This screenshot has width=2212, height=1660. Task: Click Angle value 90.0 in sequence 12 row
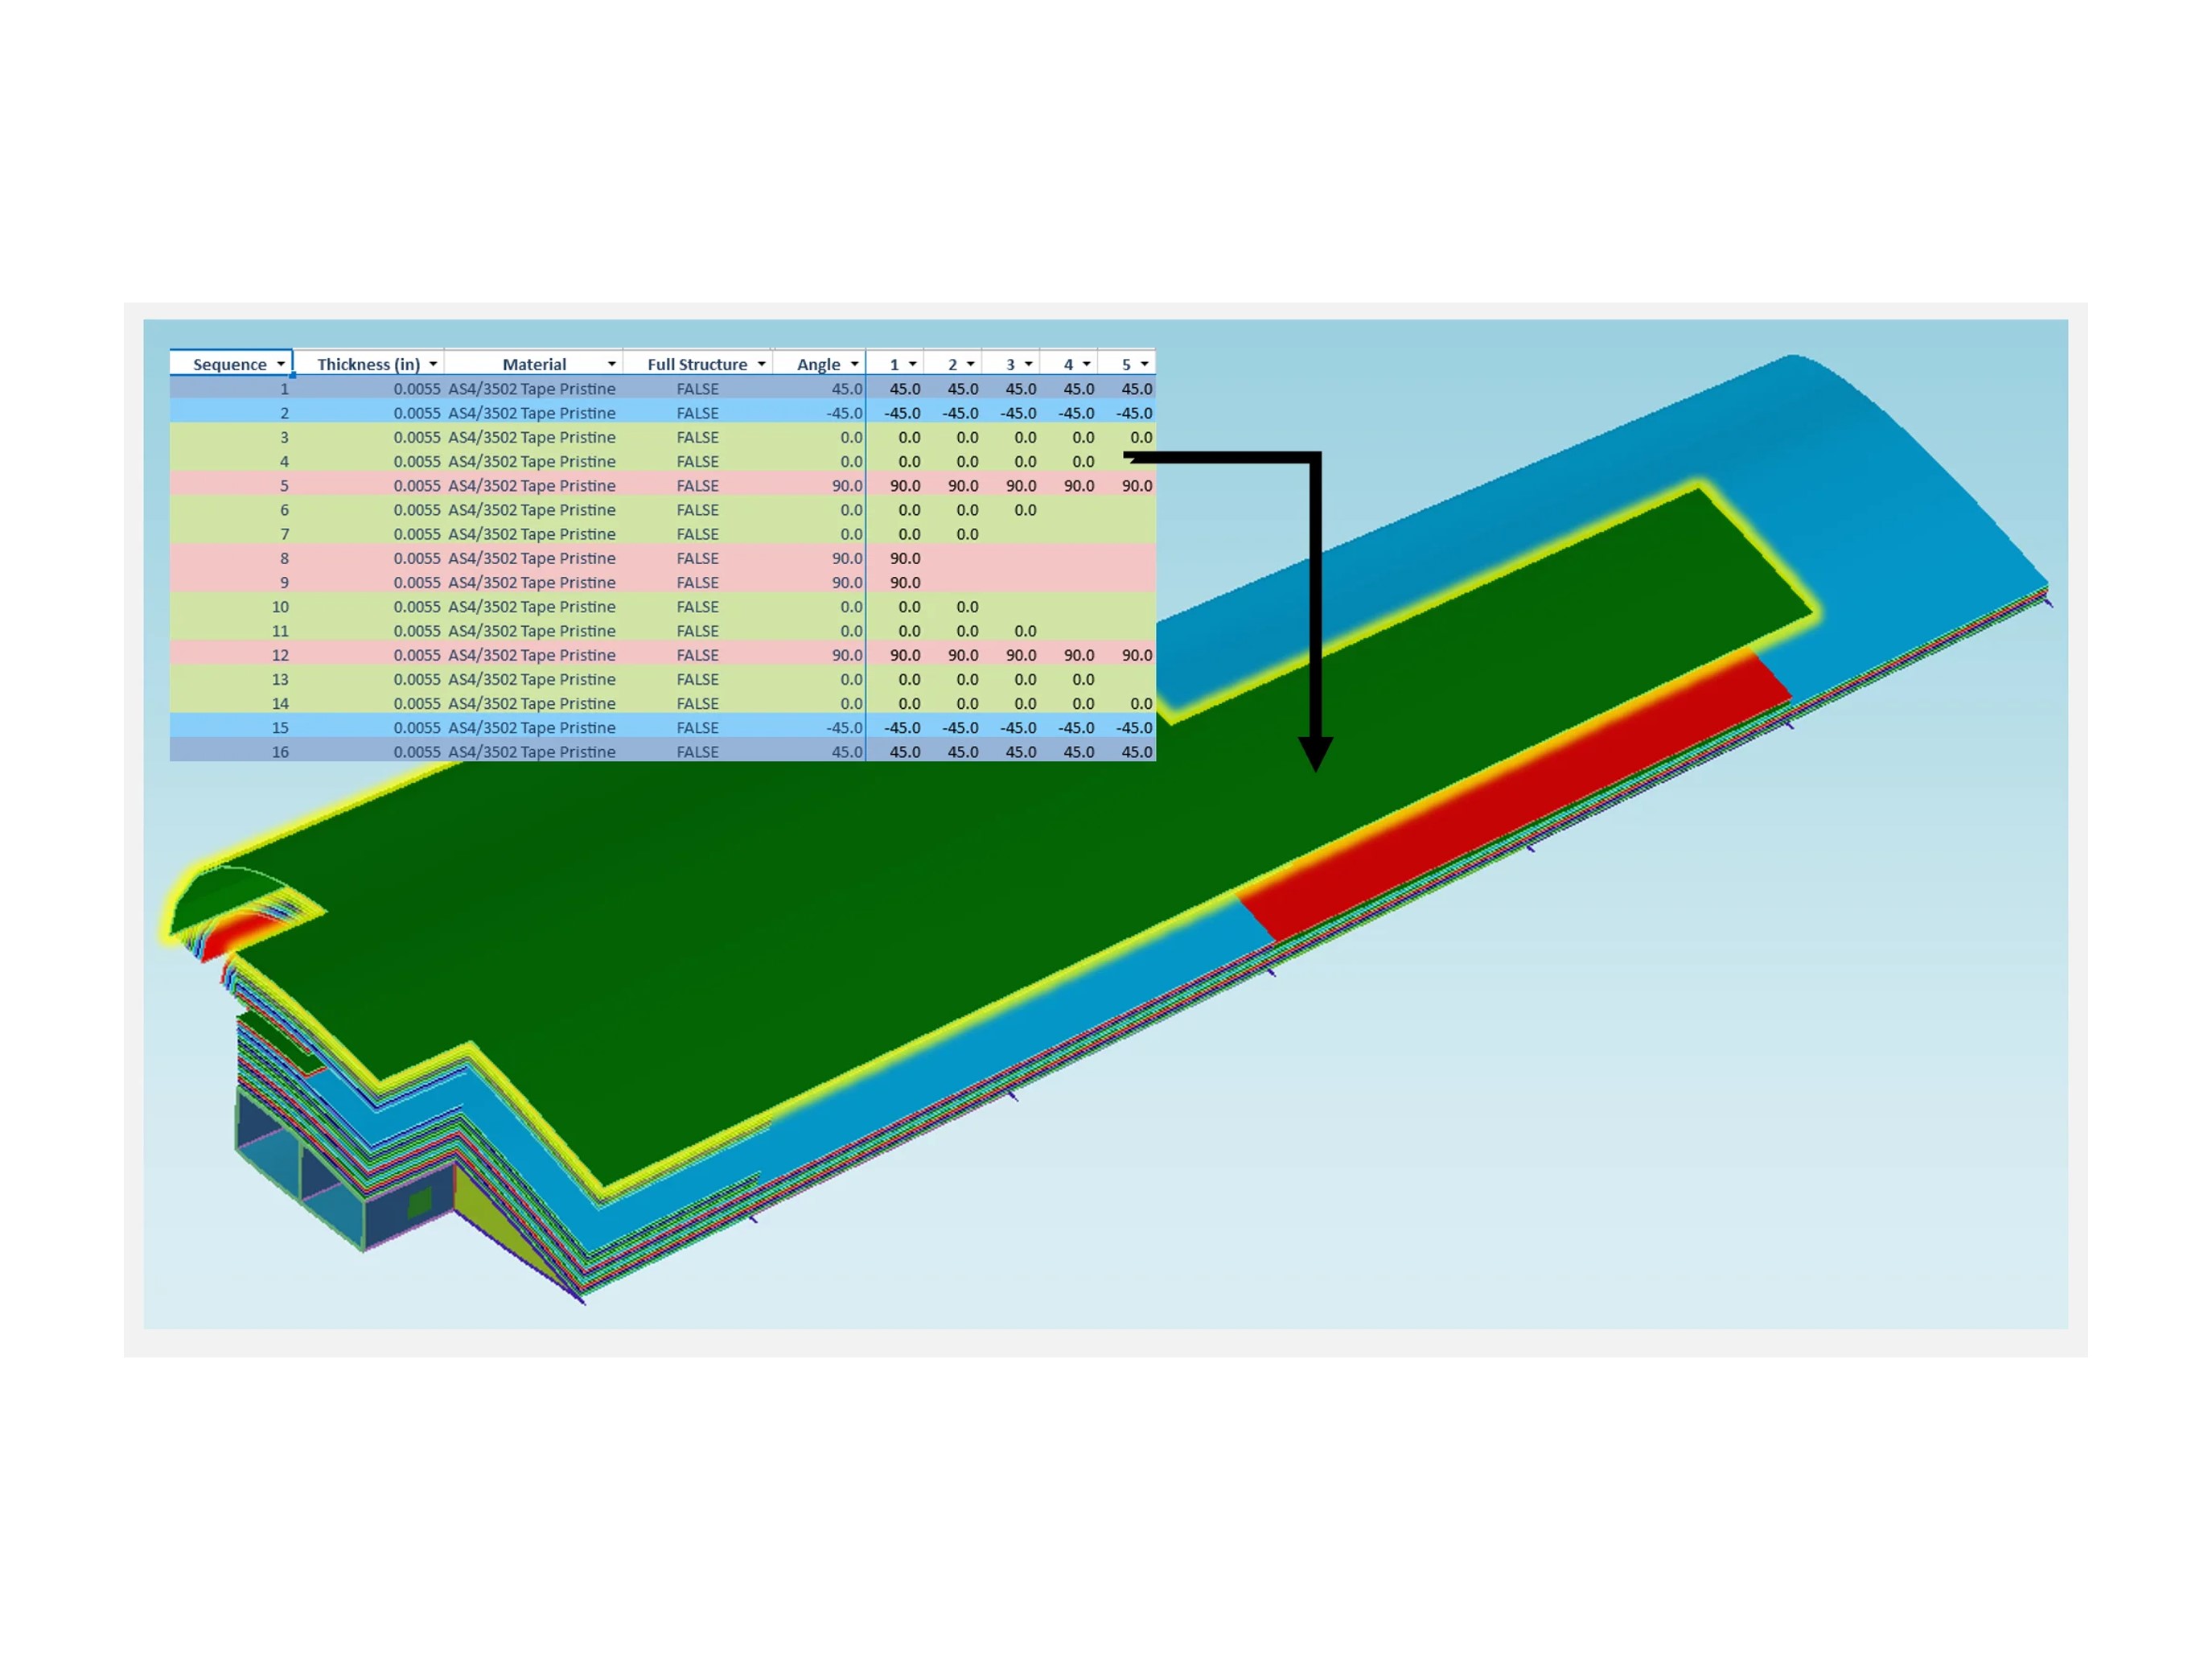(846, 656)
